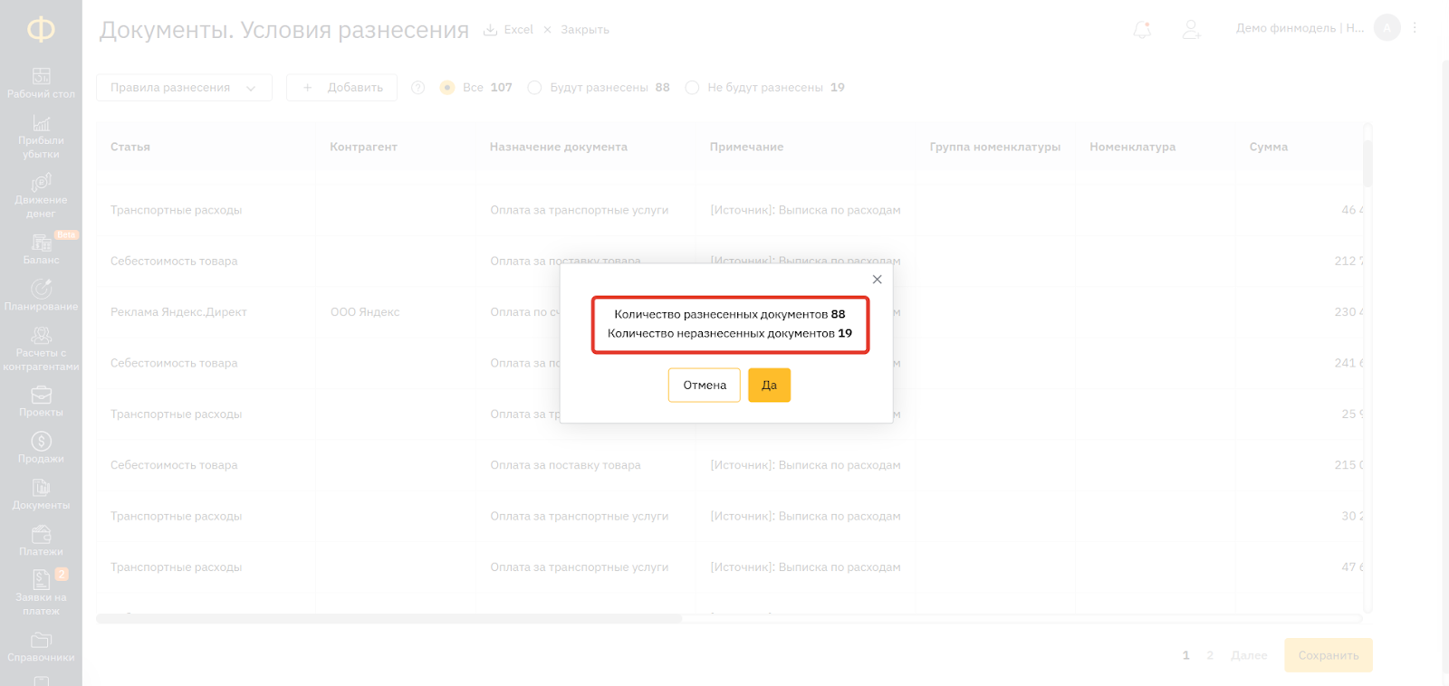Click the Номенклатура column header

click(x=1132, y=147)
